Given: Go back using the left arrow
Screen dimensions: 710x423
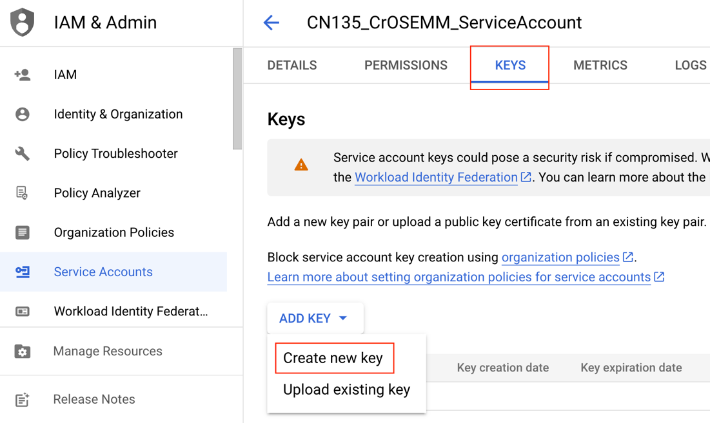Looking at the screenshot, I should coord(271,23).
